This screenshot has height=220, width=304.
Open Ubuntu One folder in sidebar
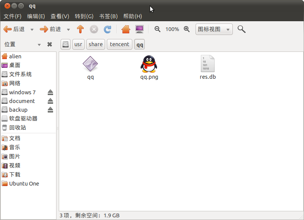pos(28,184)
